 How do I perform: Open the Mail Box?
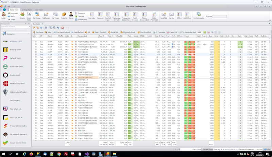tap(171, 16)
